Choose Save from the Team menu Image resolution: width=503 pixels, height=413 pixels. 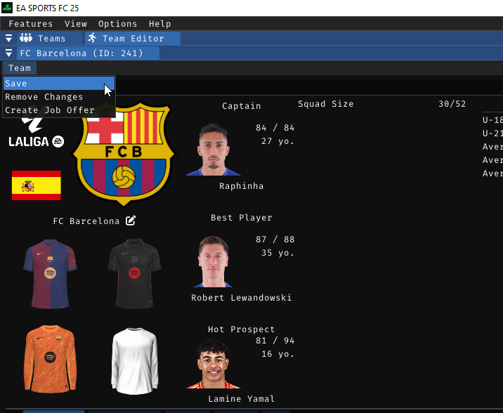point(59,84)
